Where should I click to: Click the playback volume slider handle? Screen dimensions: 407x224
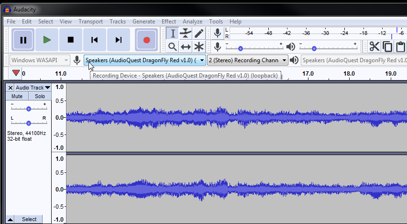[314, 49]
